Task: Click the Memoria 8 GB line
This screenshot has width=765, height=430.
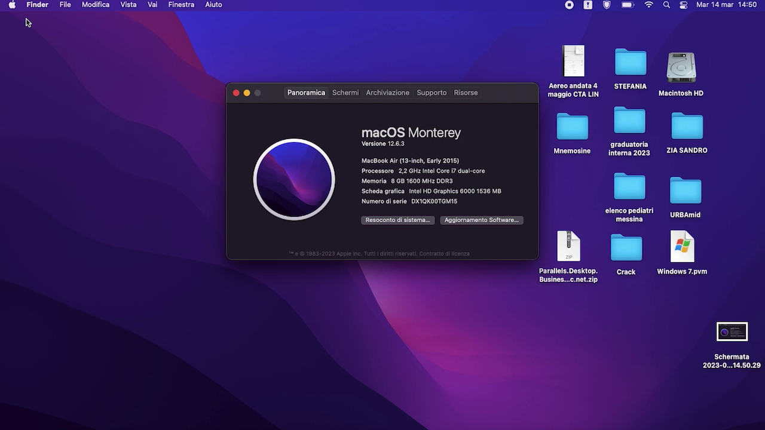Action: pyautogui.click(x=407, y=181)
